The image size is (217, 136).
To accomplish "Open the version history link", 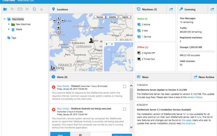I will coord(195,97).
